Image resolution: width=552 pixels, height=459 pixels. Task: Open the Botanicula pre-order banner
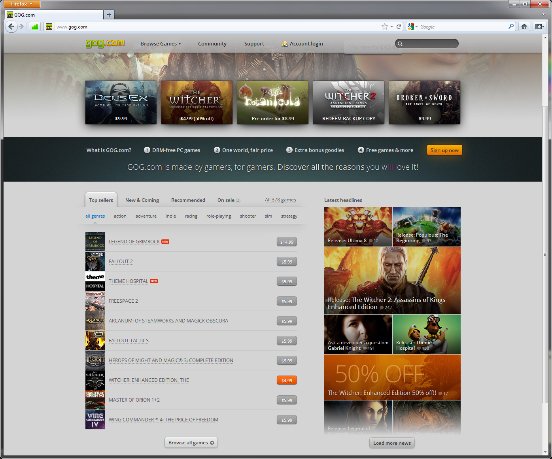click(273, 102)
